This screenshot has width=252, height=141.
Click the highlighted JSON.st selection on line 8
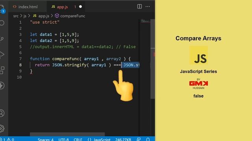point(130,65)
